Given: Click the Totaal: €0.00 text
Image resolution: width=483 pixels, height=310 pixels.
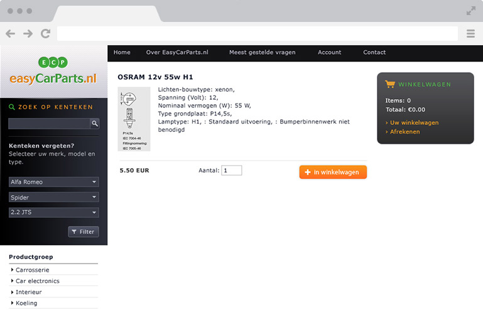Looking at the screenshot, I should click(405, 110).
